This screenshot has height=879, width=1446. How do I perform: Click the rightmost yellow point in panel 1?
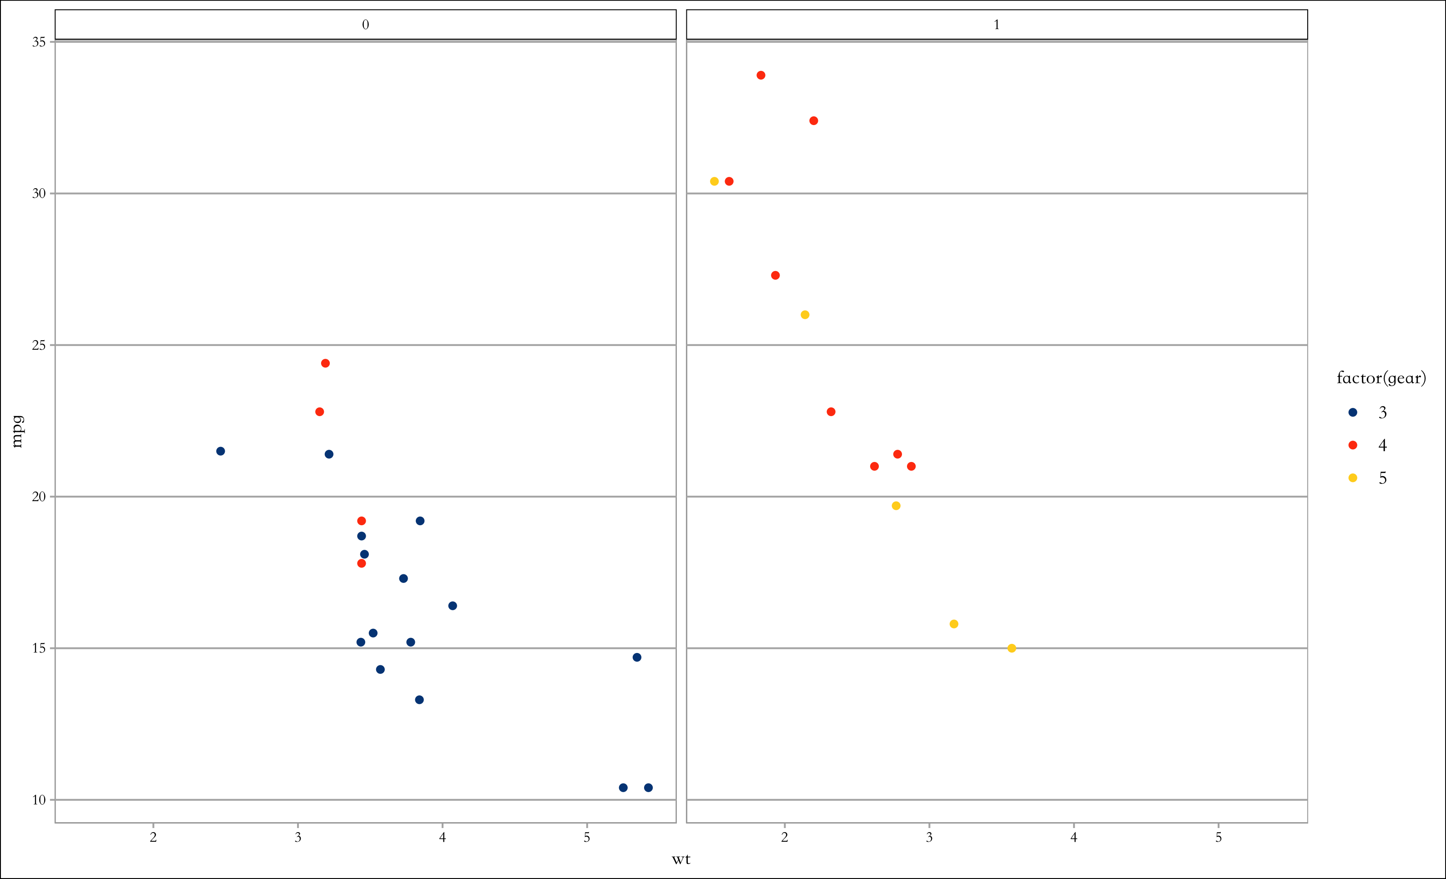pyautogui.click(x=1012, y=648)
